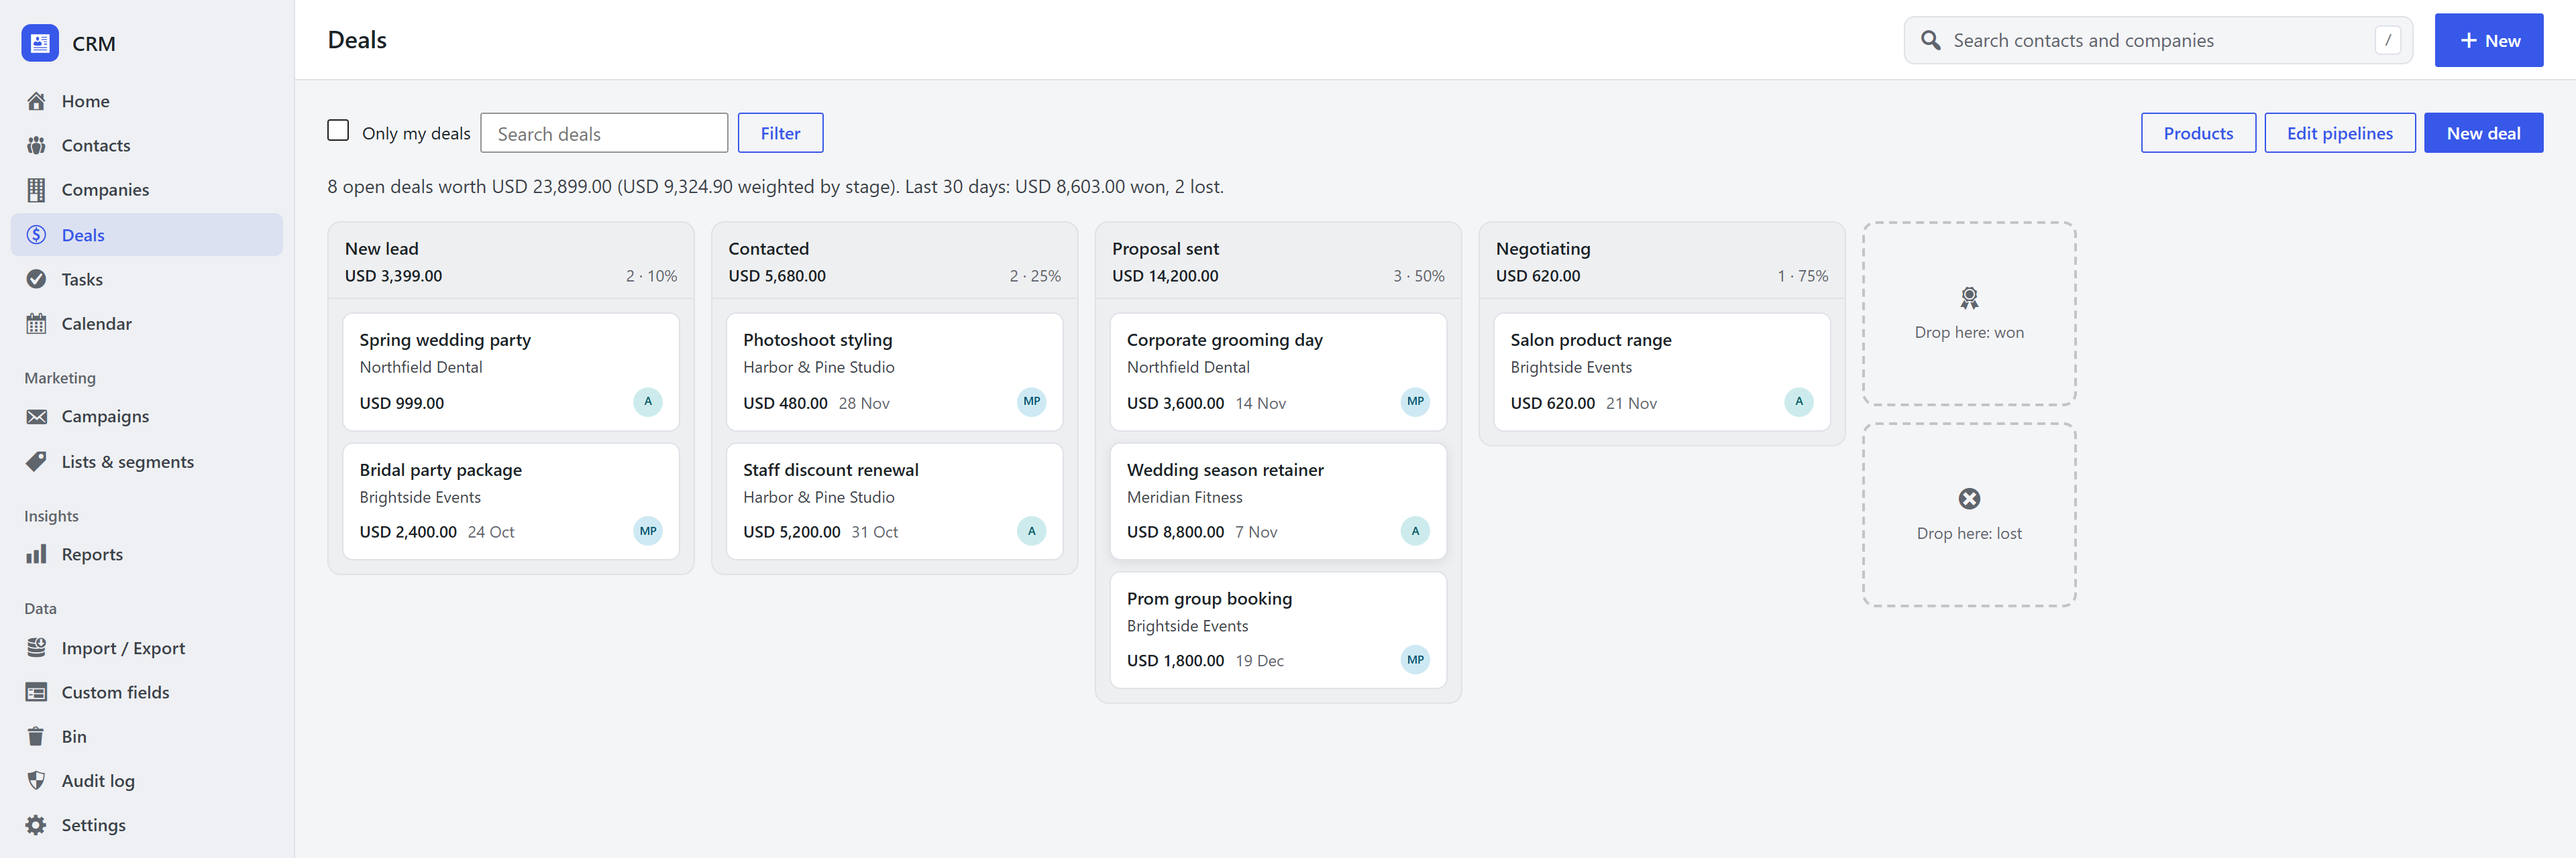This screenshot has height=858, width=2576.
Task: Open the Bridal party package deal
Action: (510, 501)
